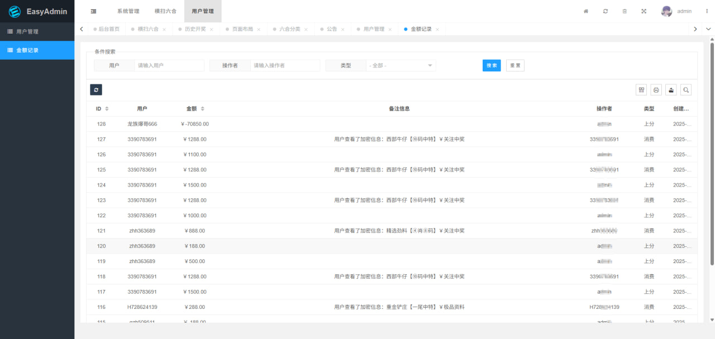This screenshot has height=339, width=715.
Task: Click the 用户 column header
Action: [x=142, y=109]
